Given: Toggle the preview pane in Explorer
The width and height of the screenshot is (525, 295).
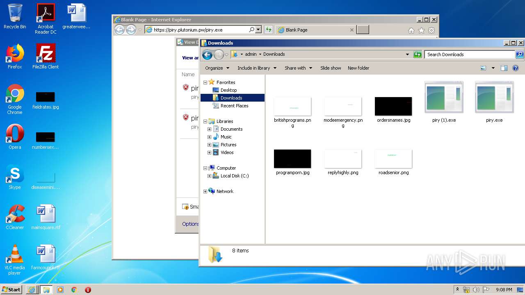Looking at the screenshot, I should click(x=504, y=68).
